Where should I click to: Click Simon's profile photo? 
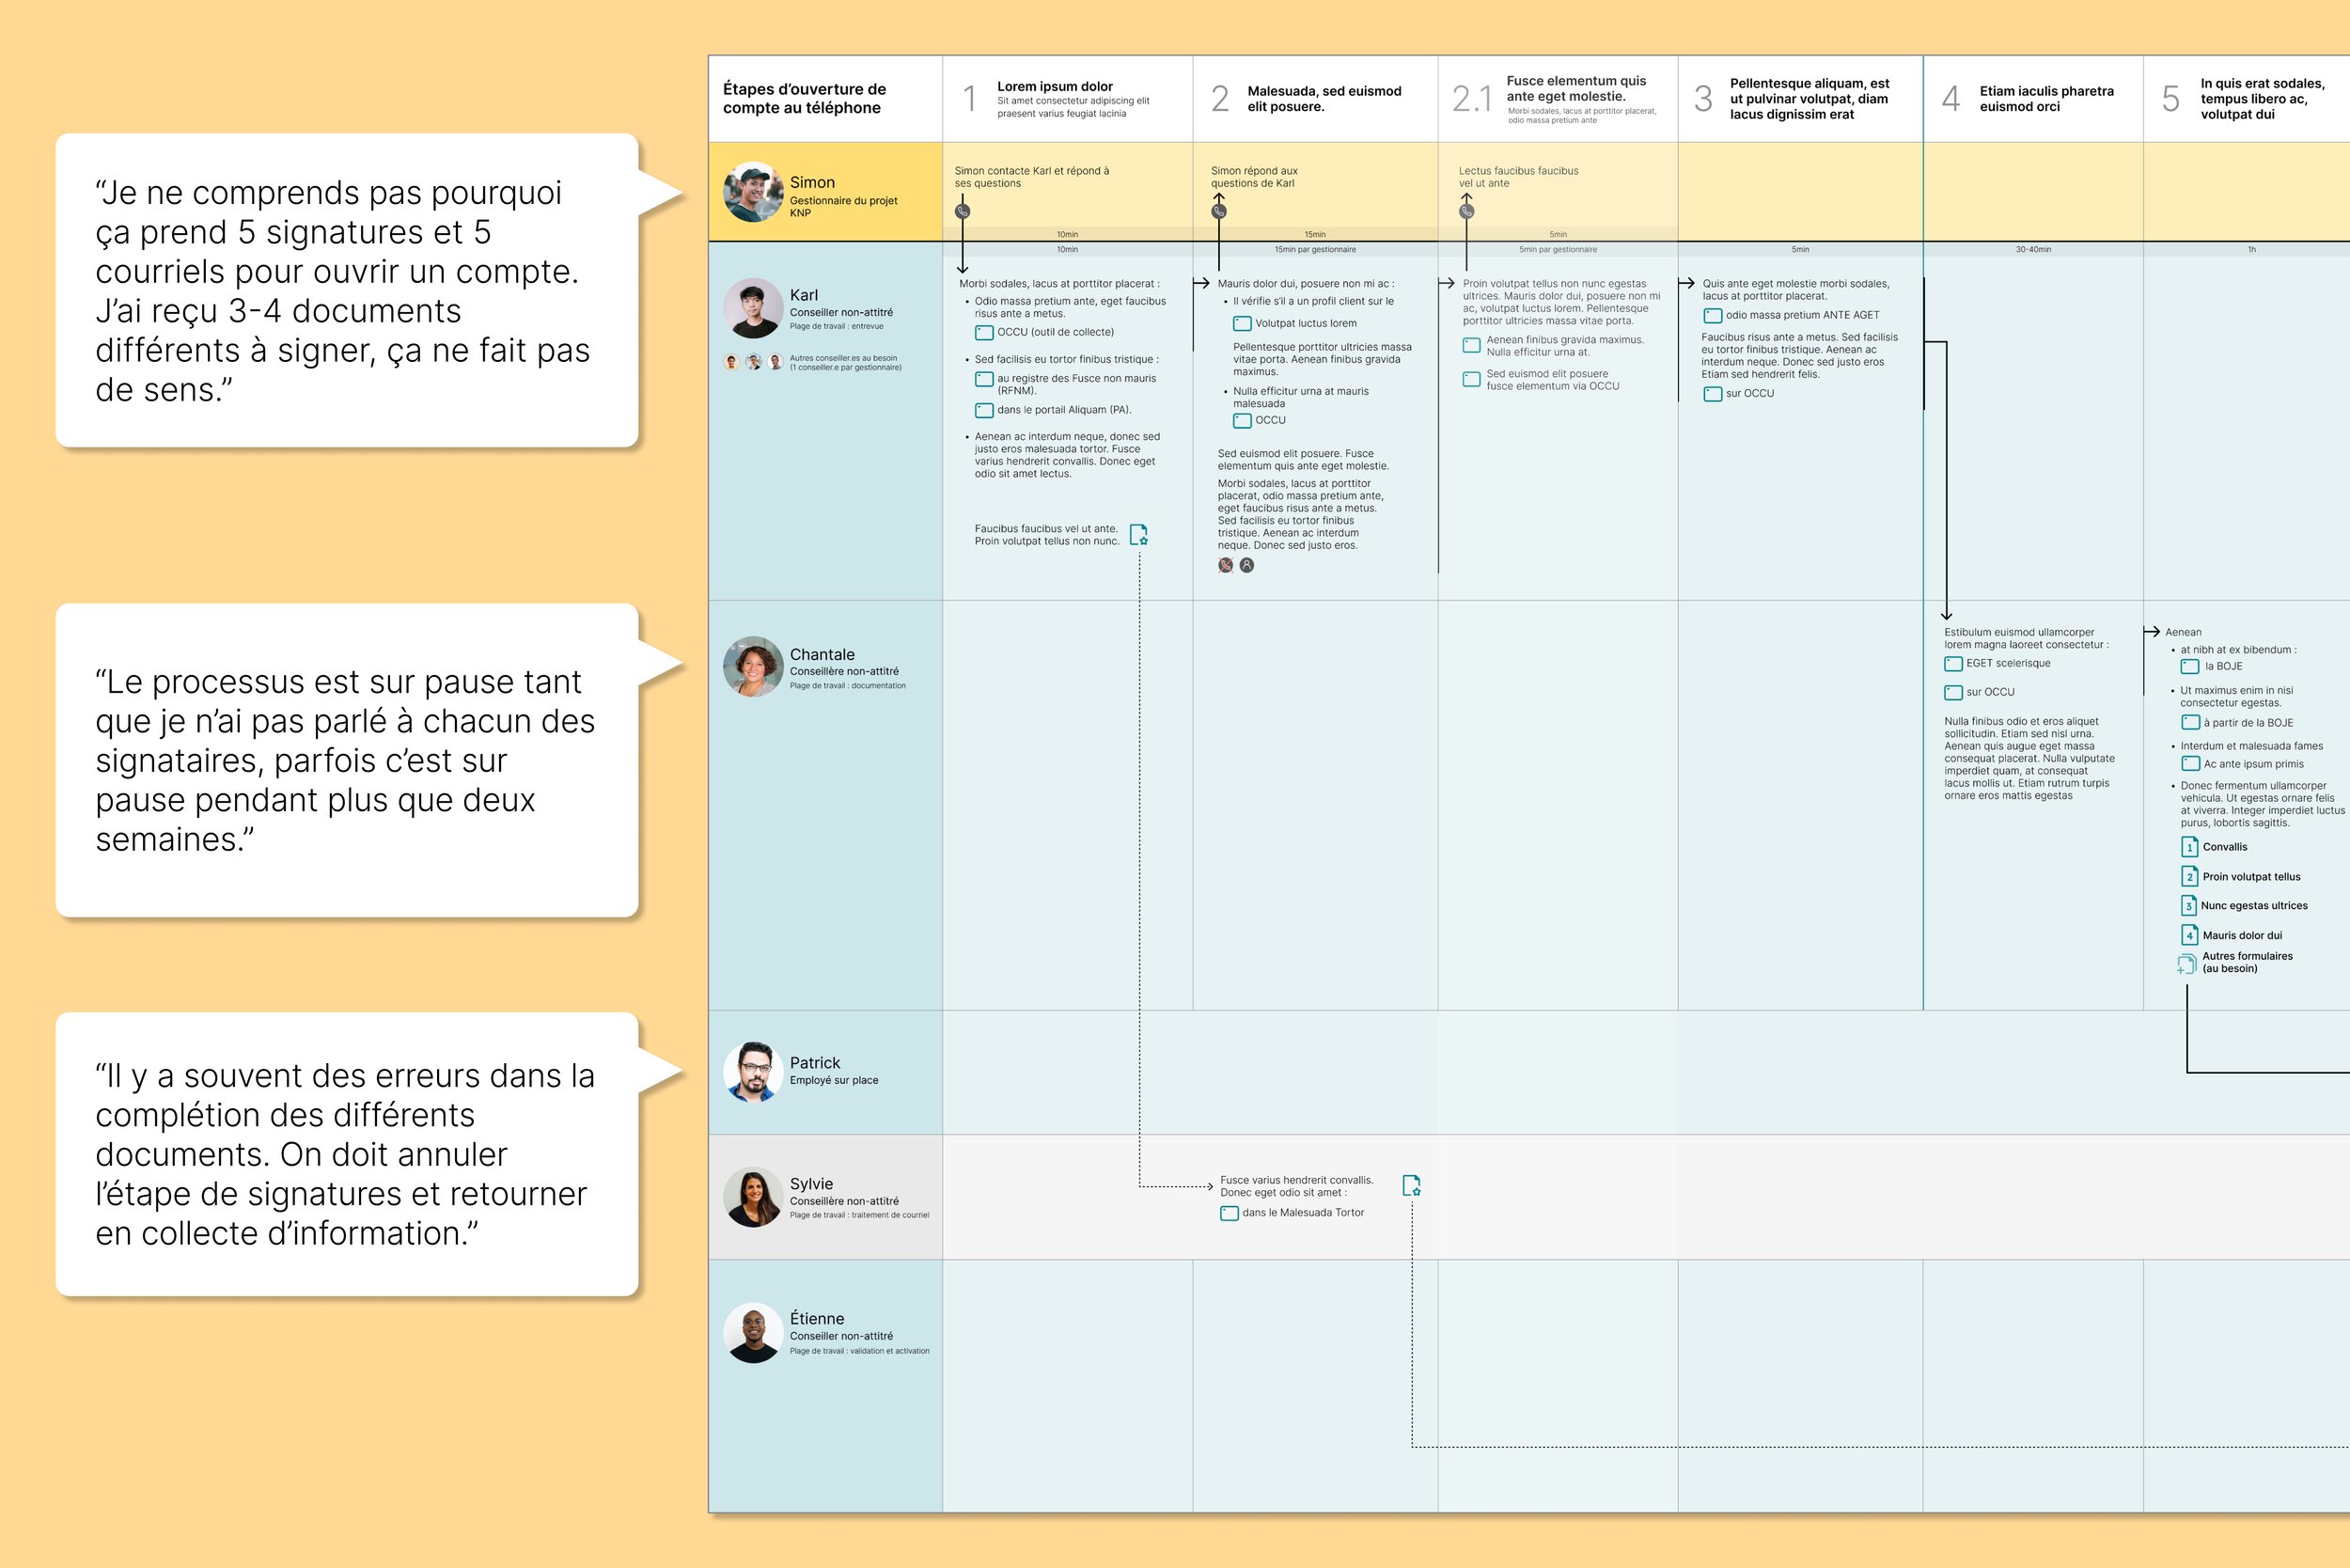click(x=753, y=192)
